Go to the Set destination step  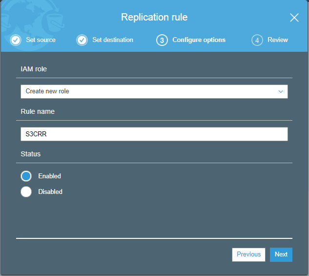click(x=113, y=40)
